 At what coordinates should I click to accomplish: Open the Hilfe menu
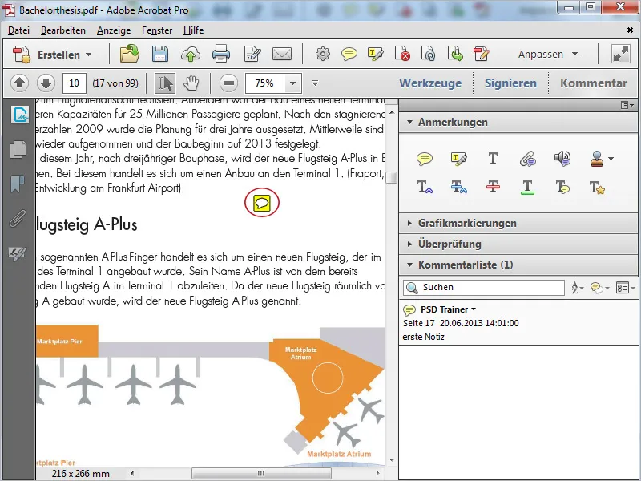(x=193, y=30)
